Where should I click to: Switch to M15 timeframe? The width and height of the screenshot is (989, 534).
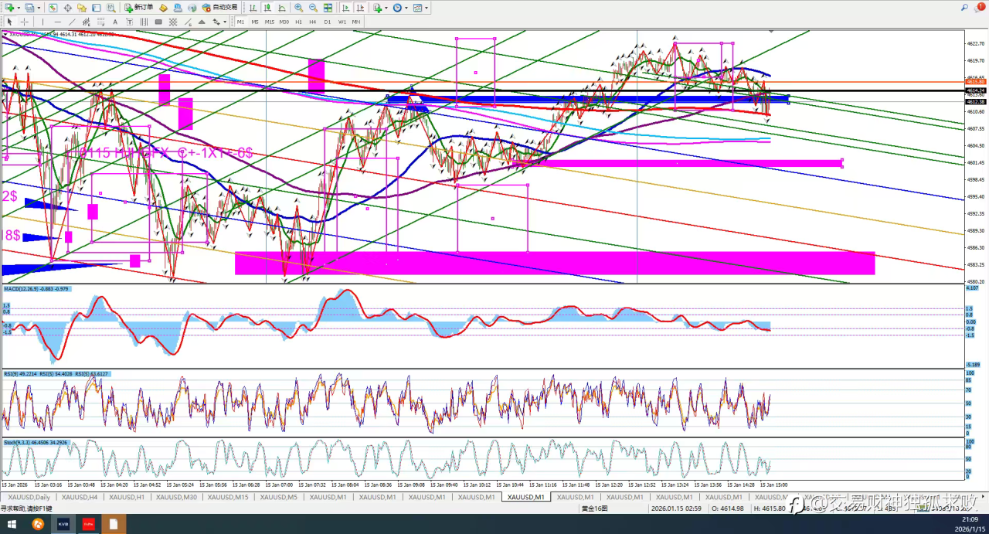coord(270,22)
